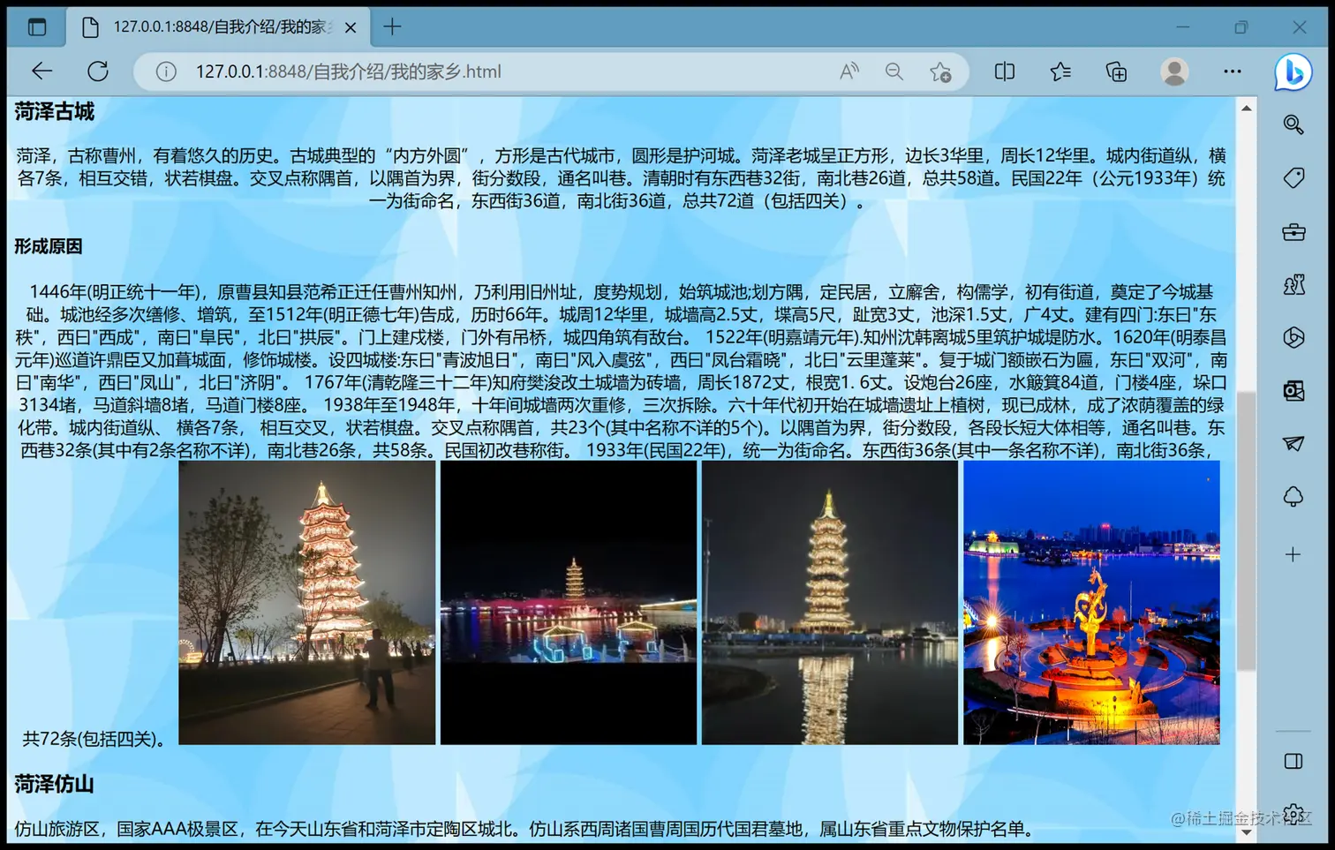Enable read aloud for this page
Viewport: 1335px width, 850px height.
point(849,71)
